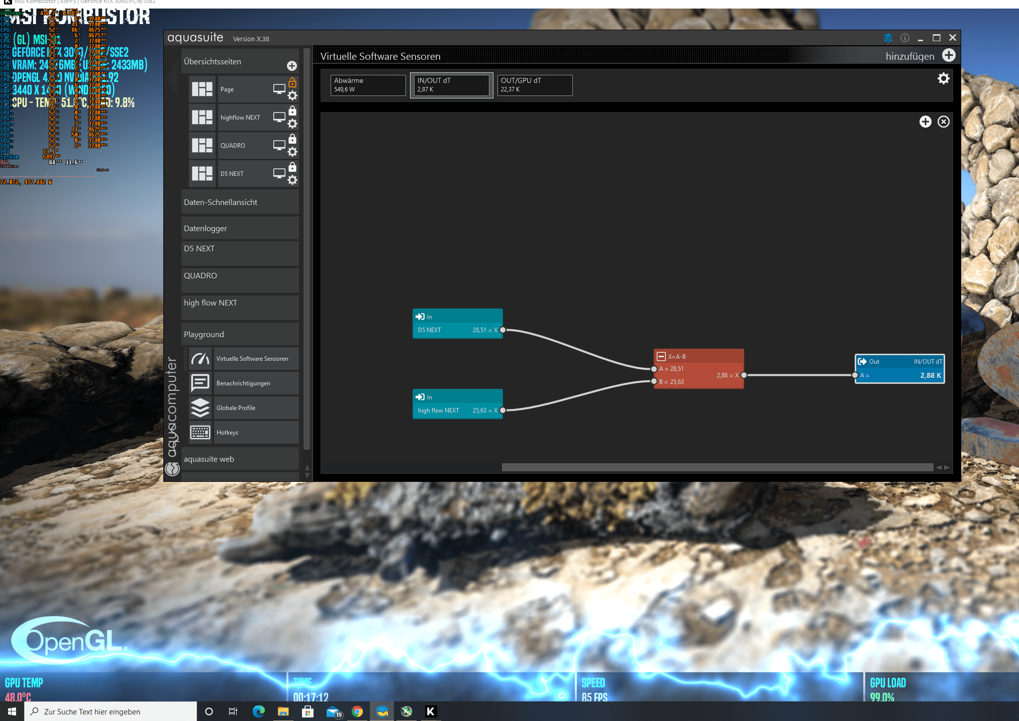Viewport: 1019px width, 721px height.
Task: Open gear settings for QUADRO overview
Action: point(292,152)
